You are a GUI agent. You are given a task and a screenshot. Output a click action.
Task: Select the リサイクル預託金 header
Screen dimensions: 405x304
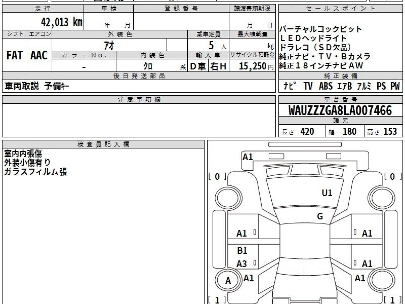click(x=252, y=55)
